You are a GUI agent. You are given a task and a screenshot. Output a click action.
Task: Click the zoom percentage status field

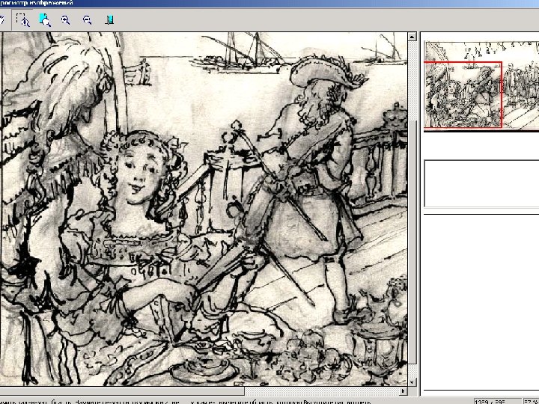(531, 401)
